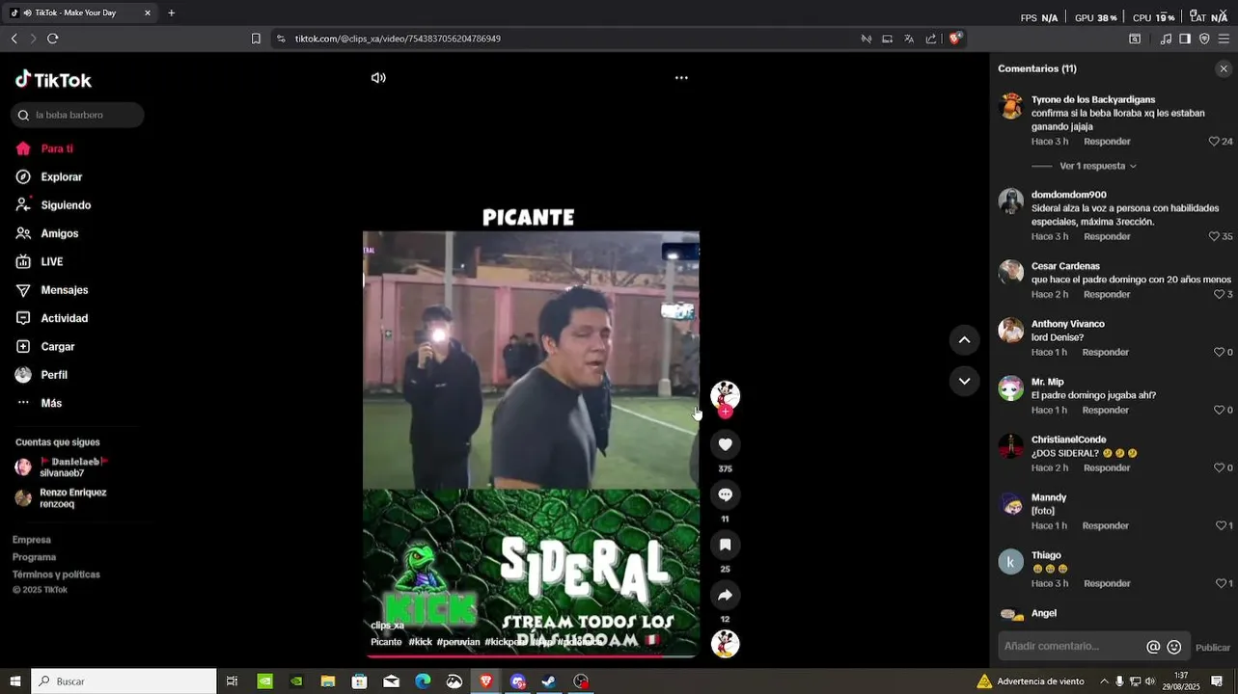Open the browser share icon in address bar
The width and height of the screenshot is (1238, 694).
tap(931, 39)
